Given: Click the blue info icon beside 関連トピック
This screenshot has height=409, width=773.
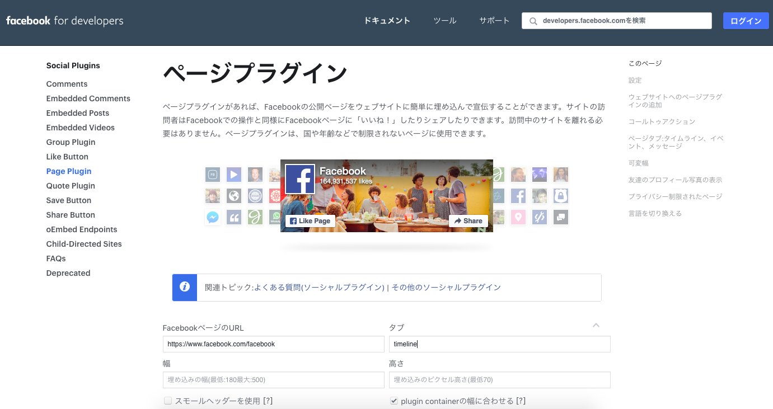Looking at the screenshot, I should coord(184,288).
